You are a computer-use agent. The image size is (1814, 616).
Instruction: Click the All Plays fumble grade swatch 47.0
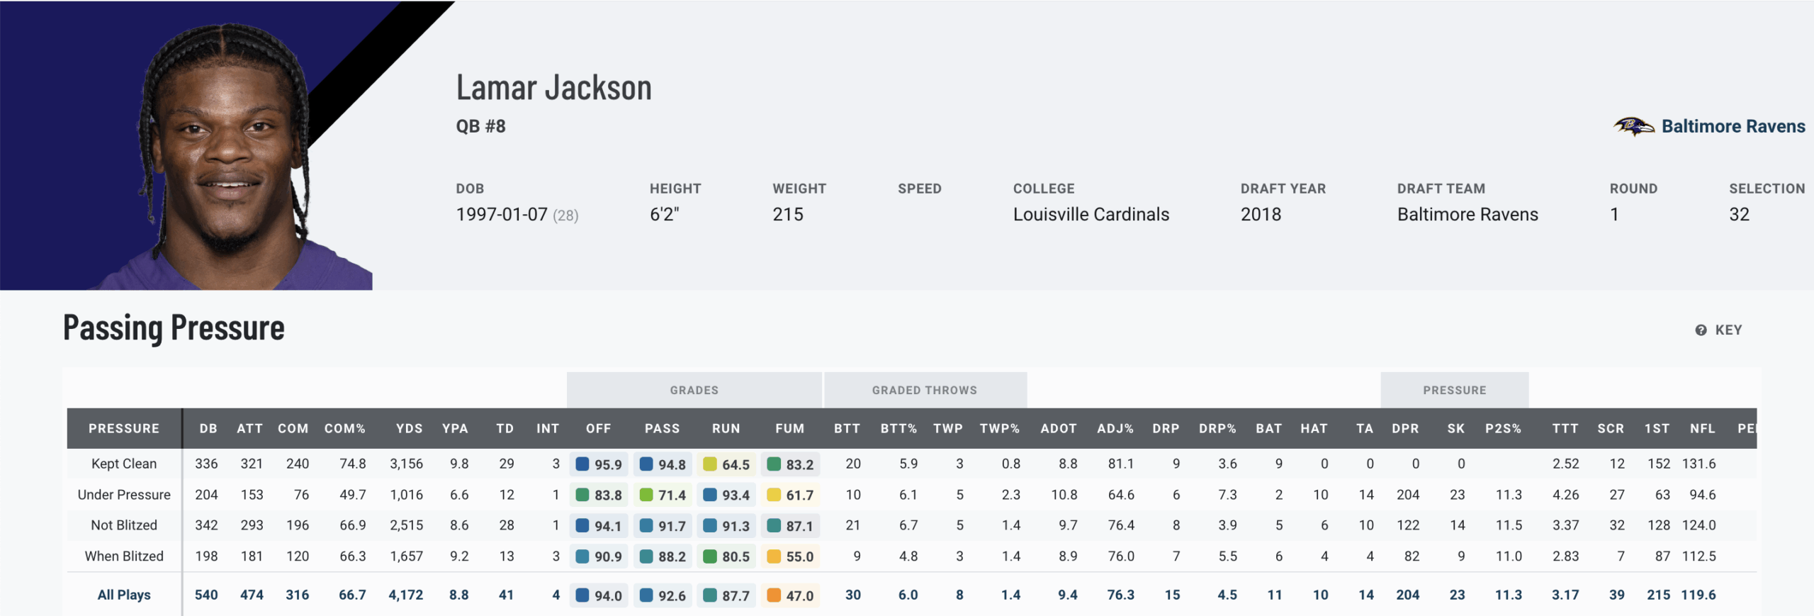click(774, 595)
